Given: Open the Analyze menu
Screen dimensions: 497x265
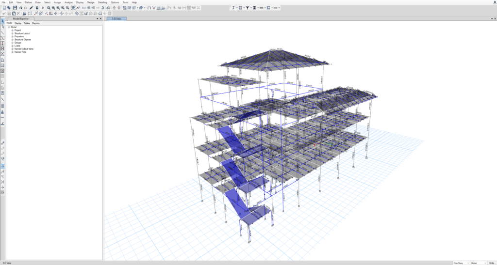Looking at the screenshot, I should (68, 2).
